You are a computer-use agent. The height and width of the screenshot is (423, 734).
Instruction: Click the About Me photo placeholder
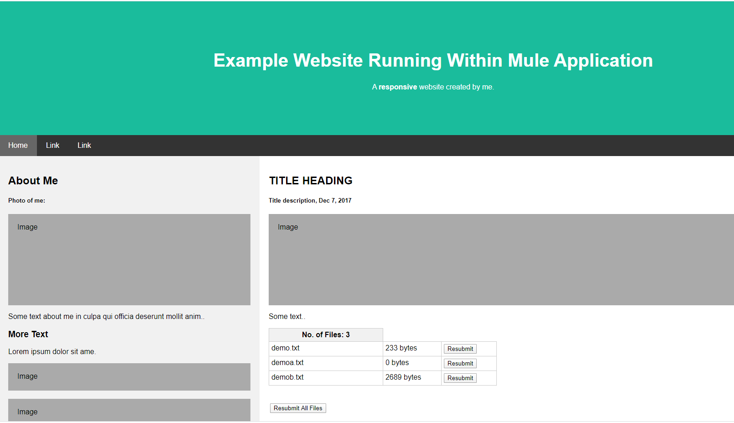pyautogui.click(x=129, y=260)
